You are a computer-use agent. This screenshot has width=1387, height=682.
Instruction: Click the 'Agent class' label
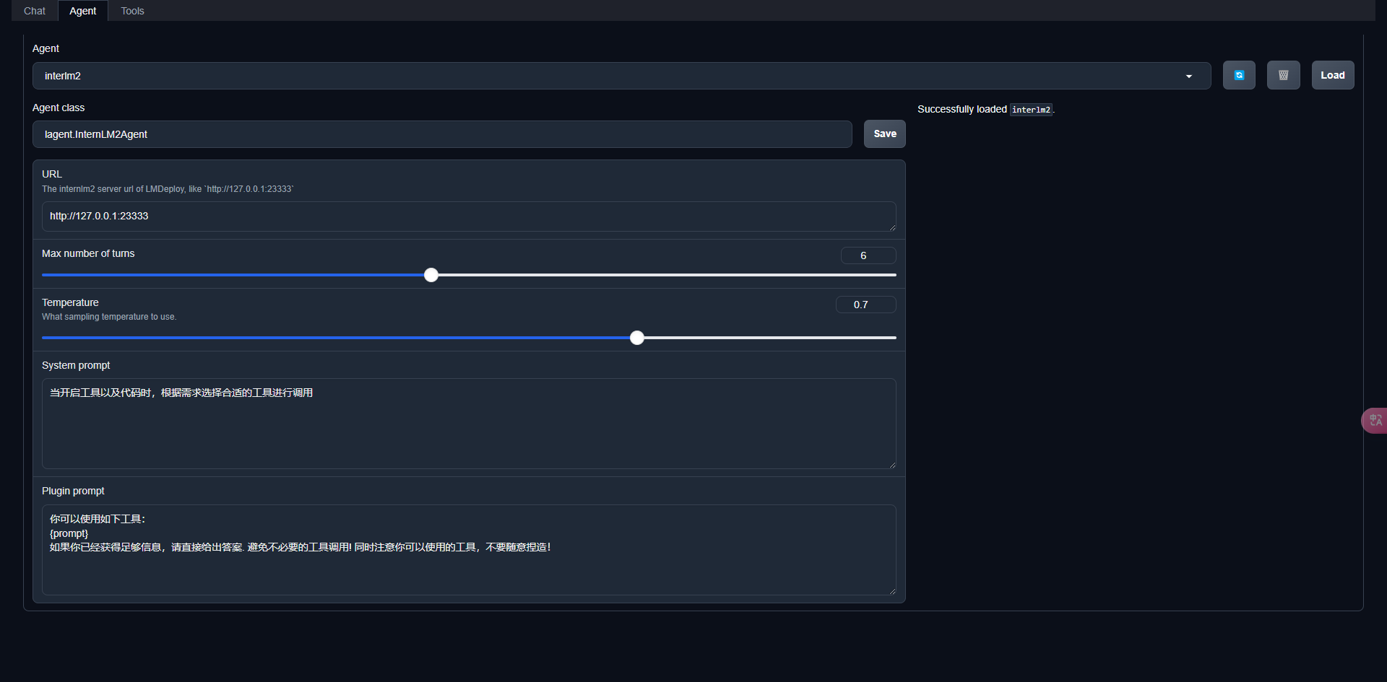[59, 108]
